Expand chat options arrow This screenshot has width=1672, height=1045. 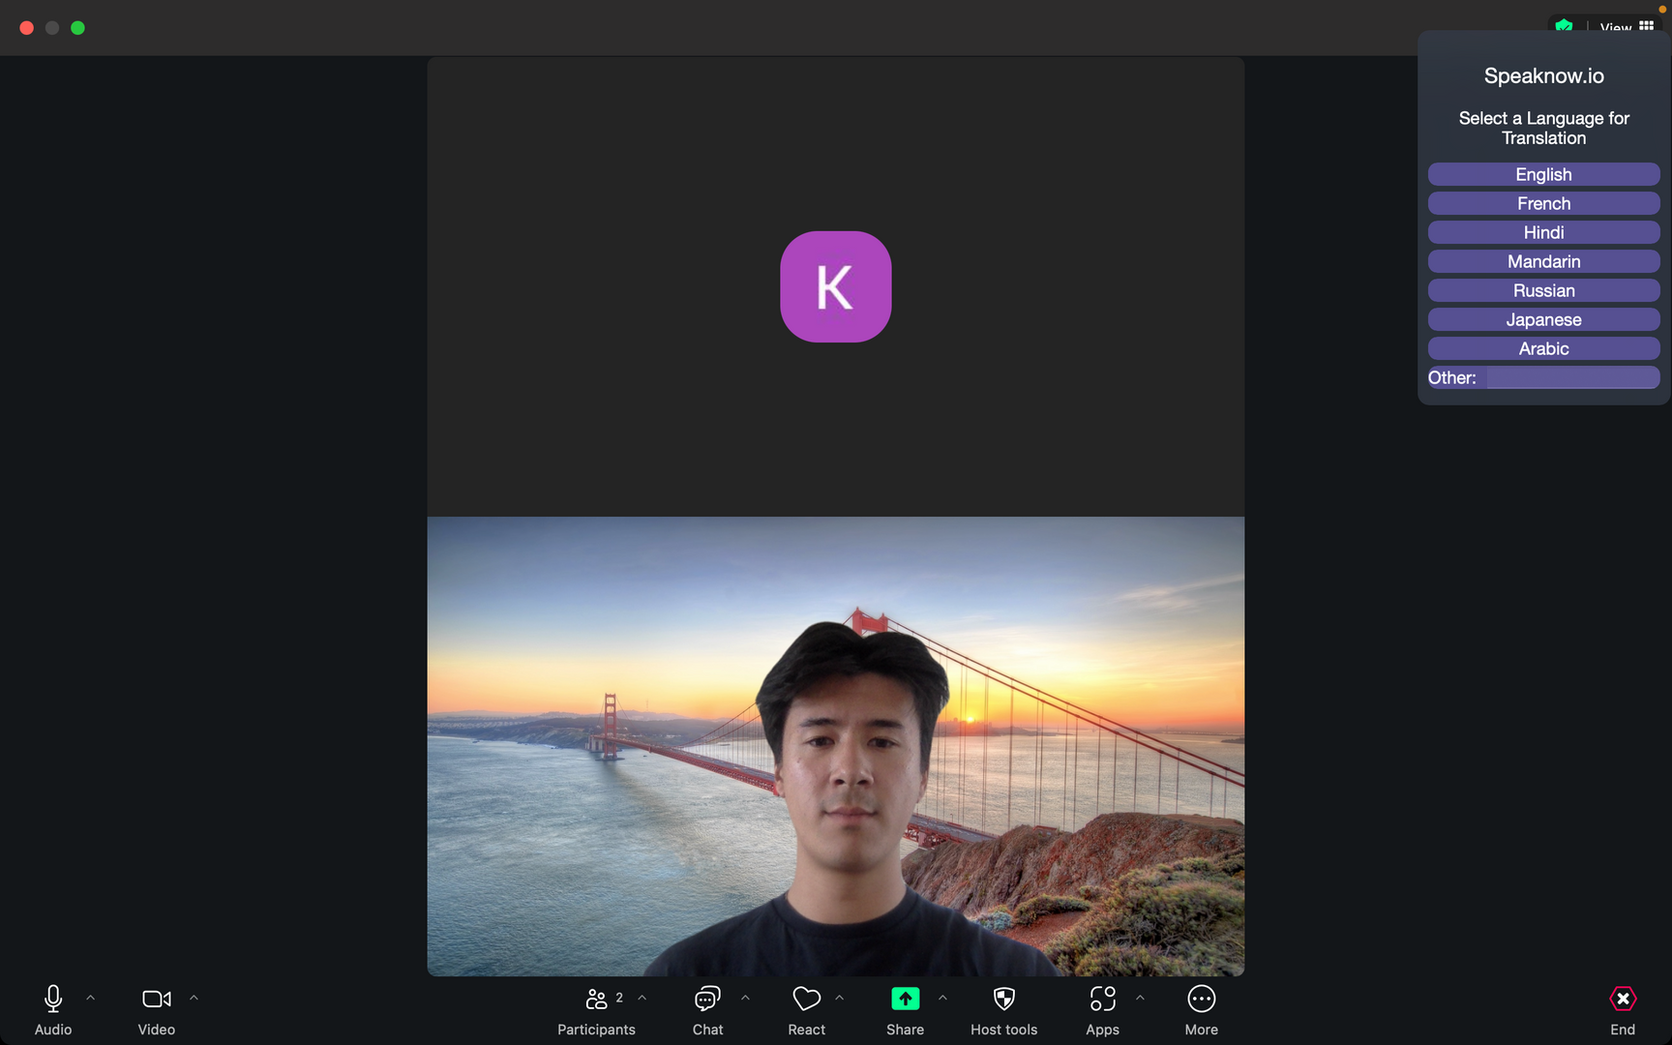coord(745,998)
